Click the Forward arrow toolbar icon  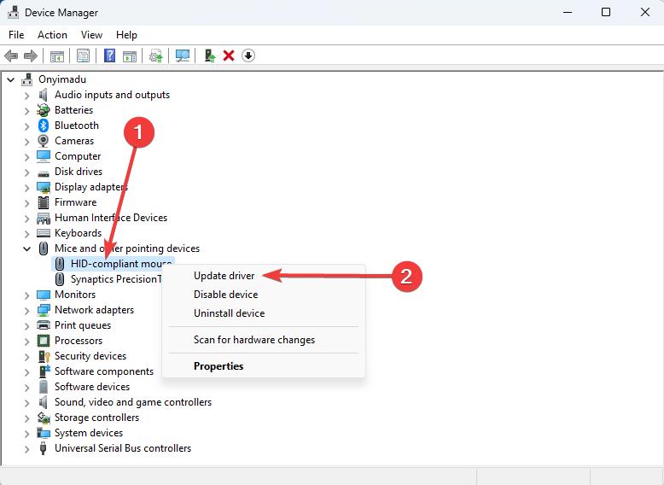tap(31, 56)
